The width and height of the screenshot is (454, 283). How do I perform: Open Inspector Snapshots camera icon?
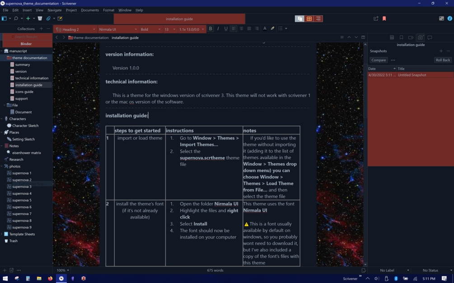pos(420,37)
